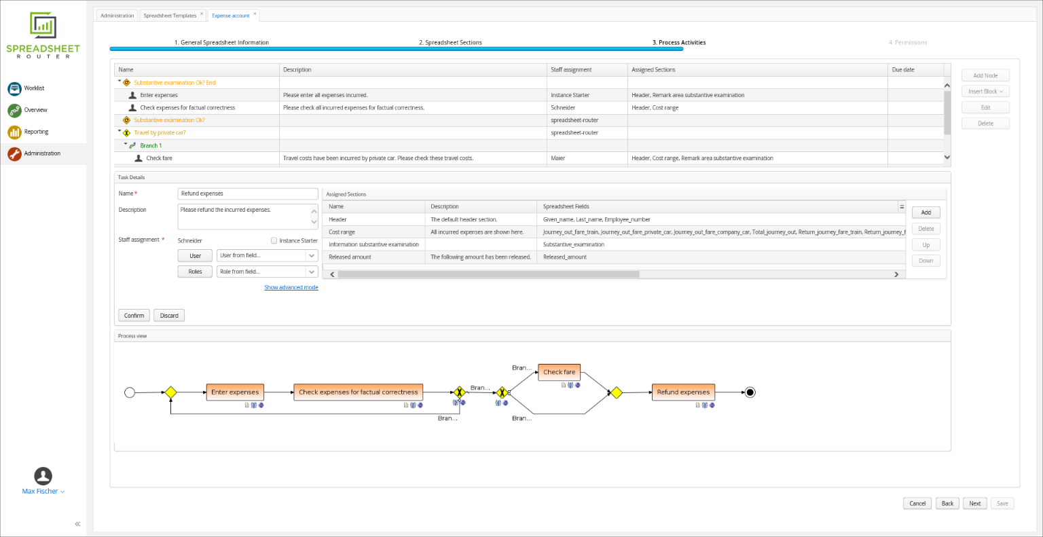
Task: Click the Add button in Assigned Sections
Action: (926, 212)
